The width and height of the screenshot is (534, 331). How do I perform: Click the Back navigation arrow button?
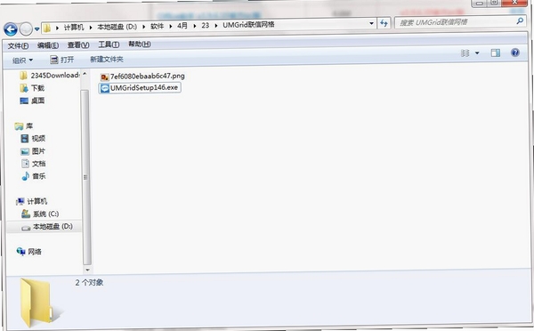click(11, 29)
